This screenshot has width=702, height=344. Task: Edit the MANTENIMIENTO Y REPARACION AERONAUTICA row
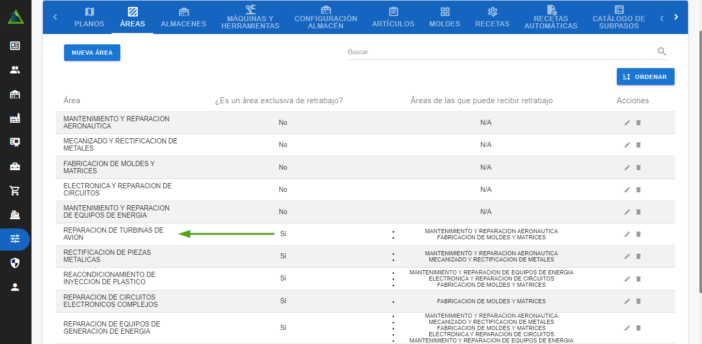(627, 123)
